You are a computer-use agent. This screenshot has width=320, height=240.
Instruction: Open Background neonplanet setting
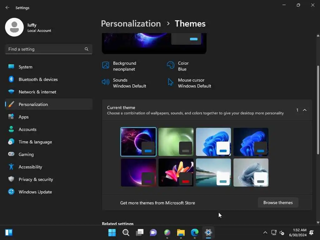pyautogui.click(x=119, y=66)
